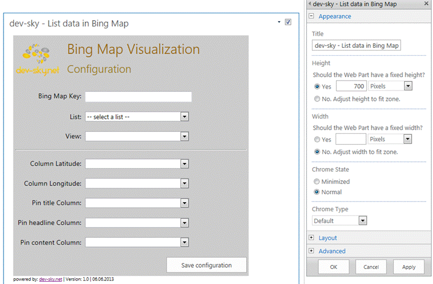433x284 pixels.
Task: Click the empty width value field
Action: 351,139
